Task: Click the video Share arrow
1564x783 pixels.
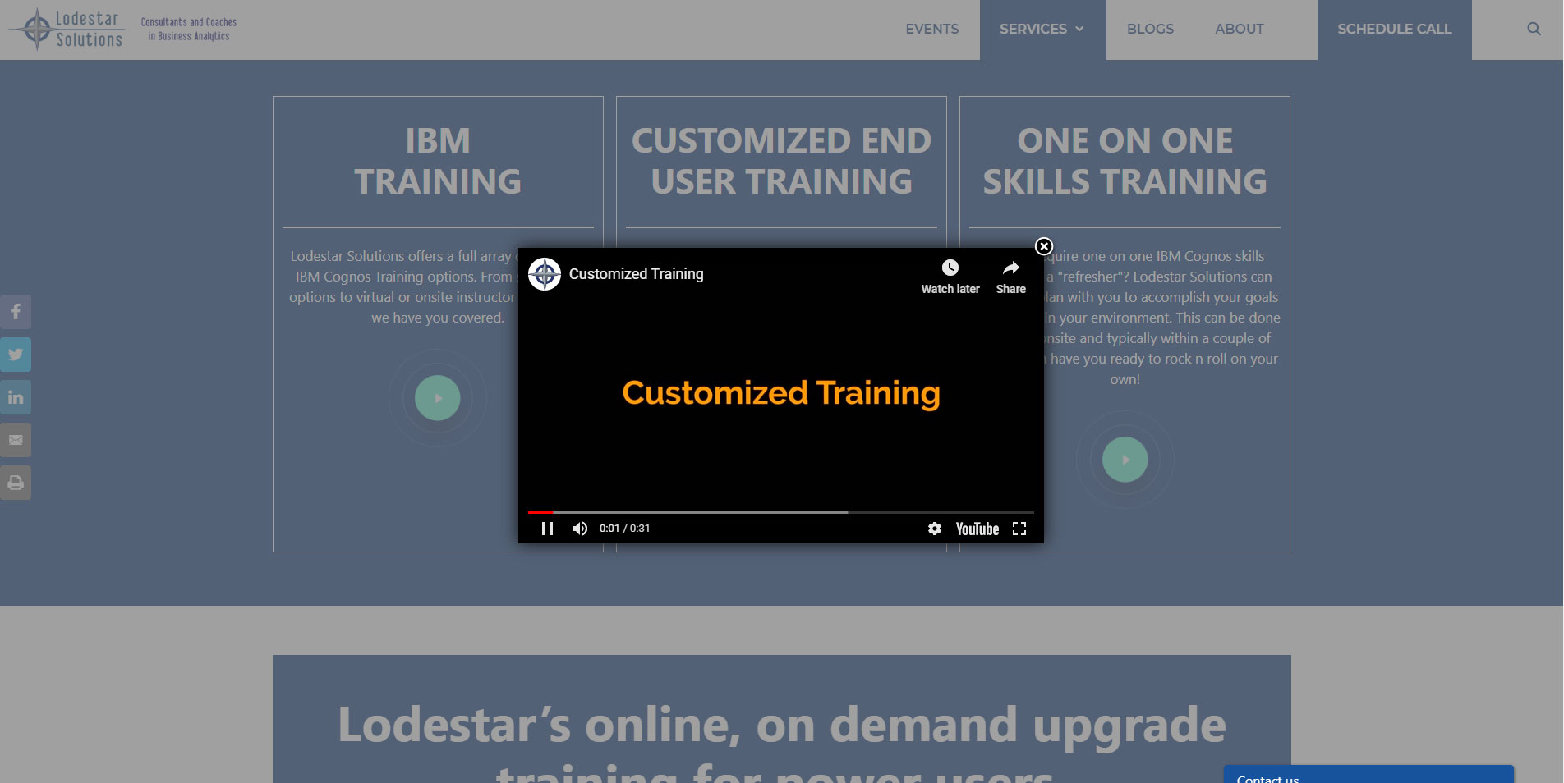Action: coord(1010,268)
